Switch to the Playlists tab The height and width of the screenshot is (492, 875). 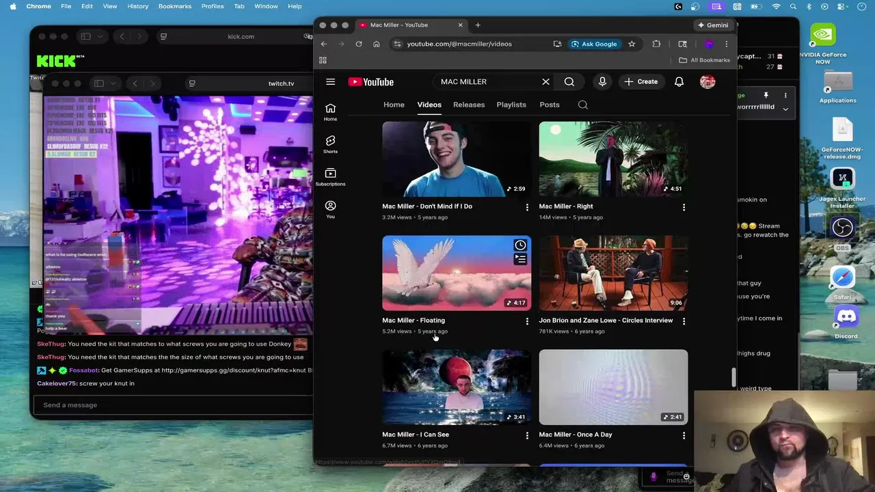pyautogui.click(x=511, y=105)
